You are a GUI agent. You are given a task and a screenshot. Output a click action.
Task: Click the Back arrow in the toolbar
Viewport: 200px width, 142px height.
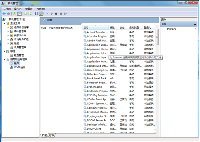(x=4, y=14)
